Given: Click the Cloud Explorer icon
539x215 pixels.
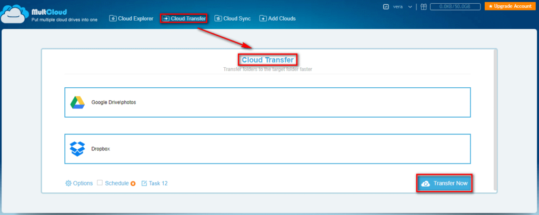Looking at the screenshot, I should (x=113, y=18).
